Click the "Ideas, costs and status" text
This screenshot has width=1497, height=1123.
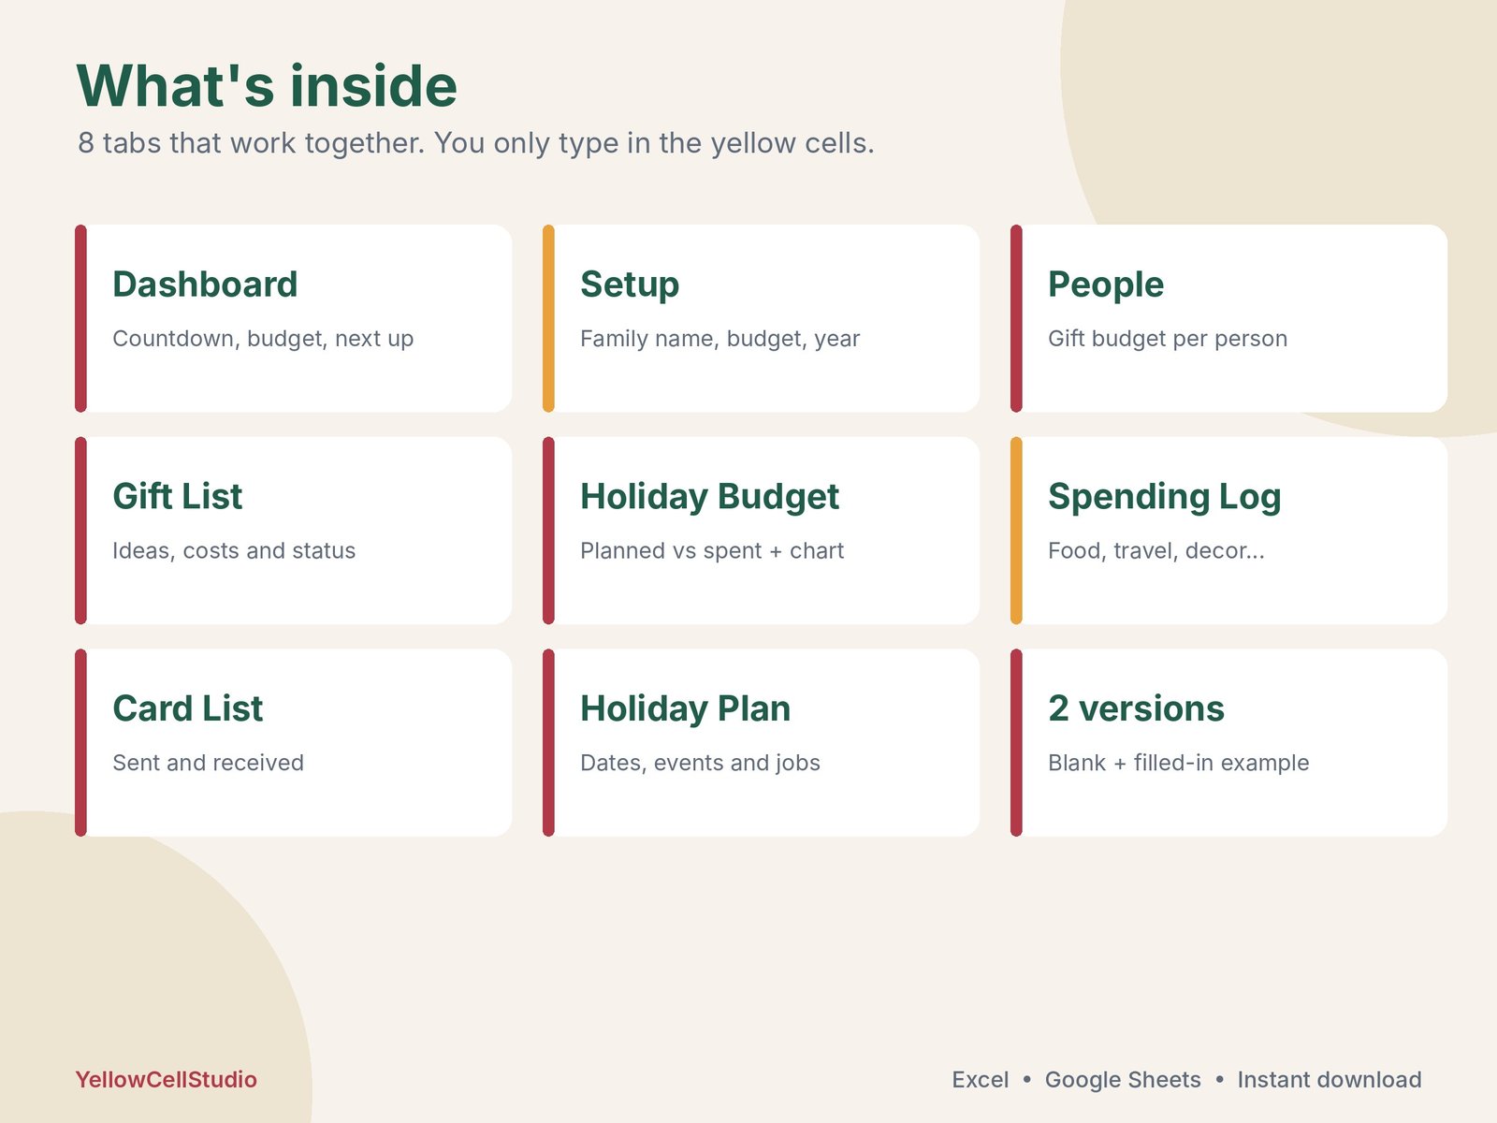[234, 551]
